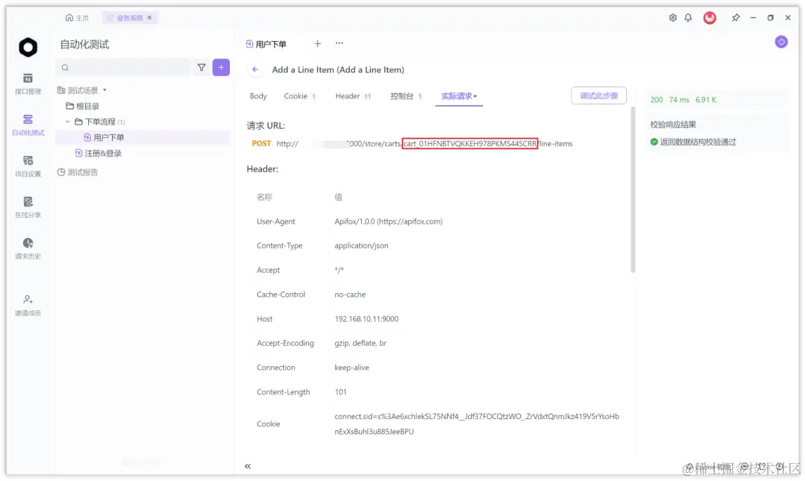Image resolution: width=806 pixels, height=481 pixels.
Task: Switch to the Cookie tab
Action: click(x=300, y=96)
